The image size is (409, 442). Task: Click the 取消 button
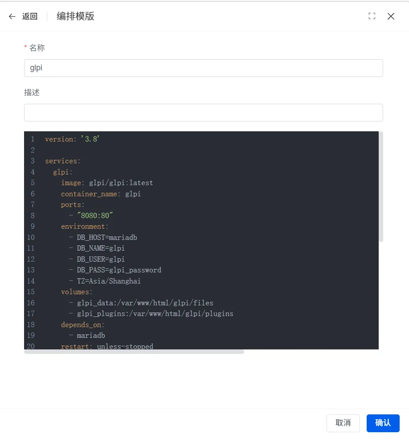[343, 423]
